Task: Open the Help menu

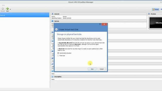Action: point(3,5)
